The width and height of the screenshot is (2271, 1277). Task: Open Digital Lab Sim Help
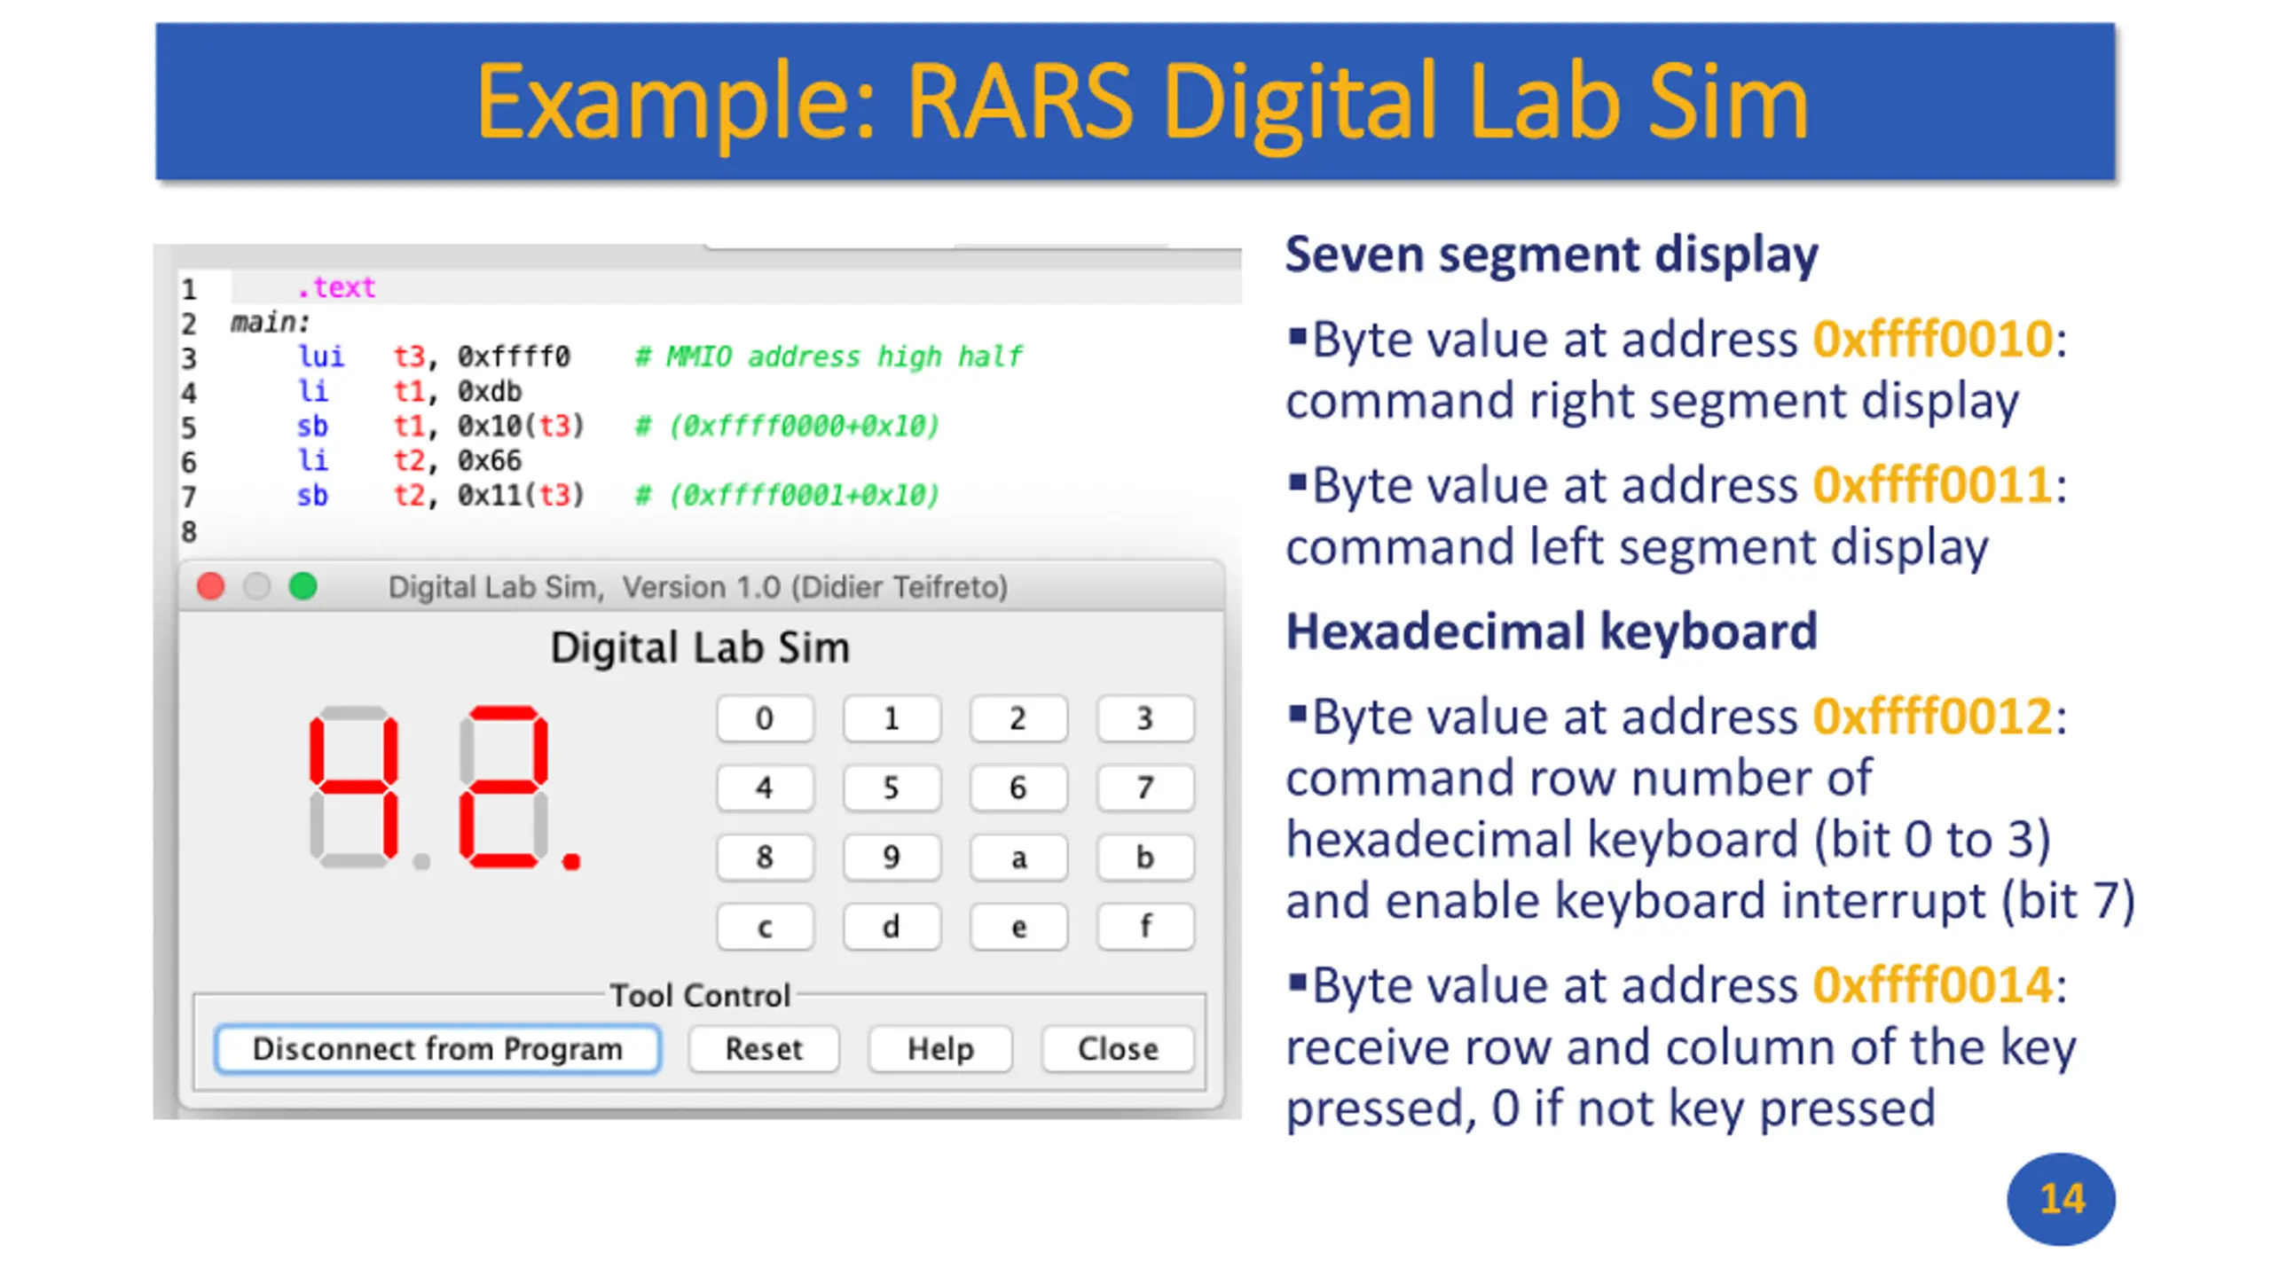click(939, 1049)
